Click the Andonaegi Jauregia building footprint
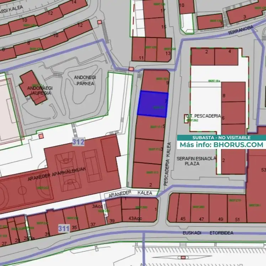 (x=33, y=87)
